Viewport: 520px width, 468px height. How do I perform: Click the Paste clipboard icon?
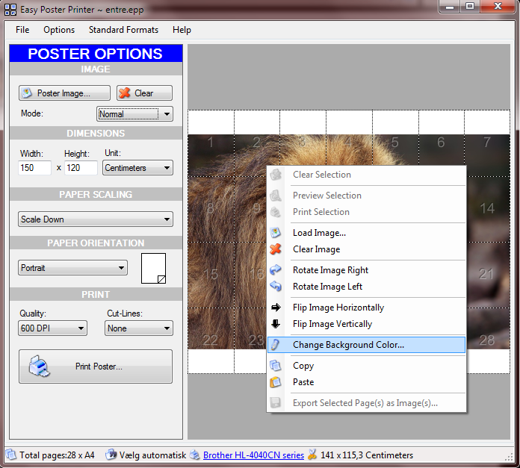point(276,382)
